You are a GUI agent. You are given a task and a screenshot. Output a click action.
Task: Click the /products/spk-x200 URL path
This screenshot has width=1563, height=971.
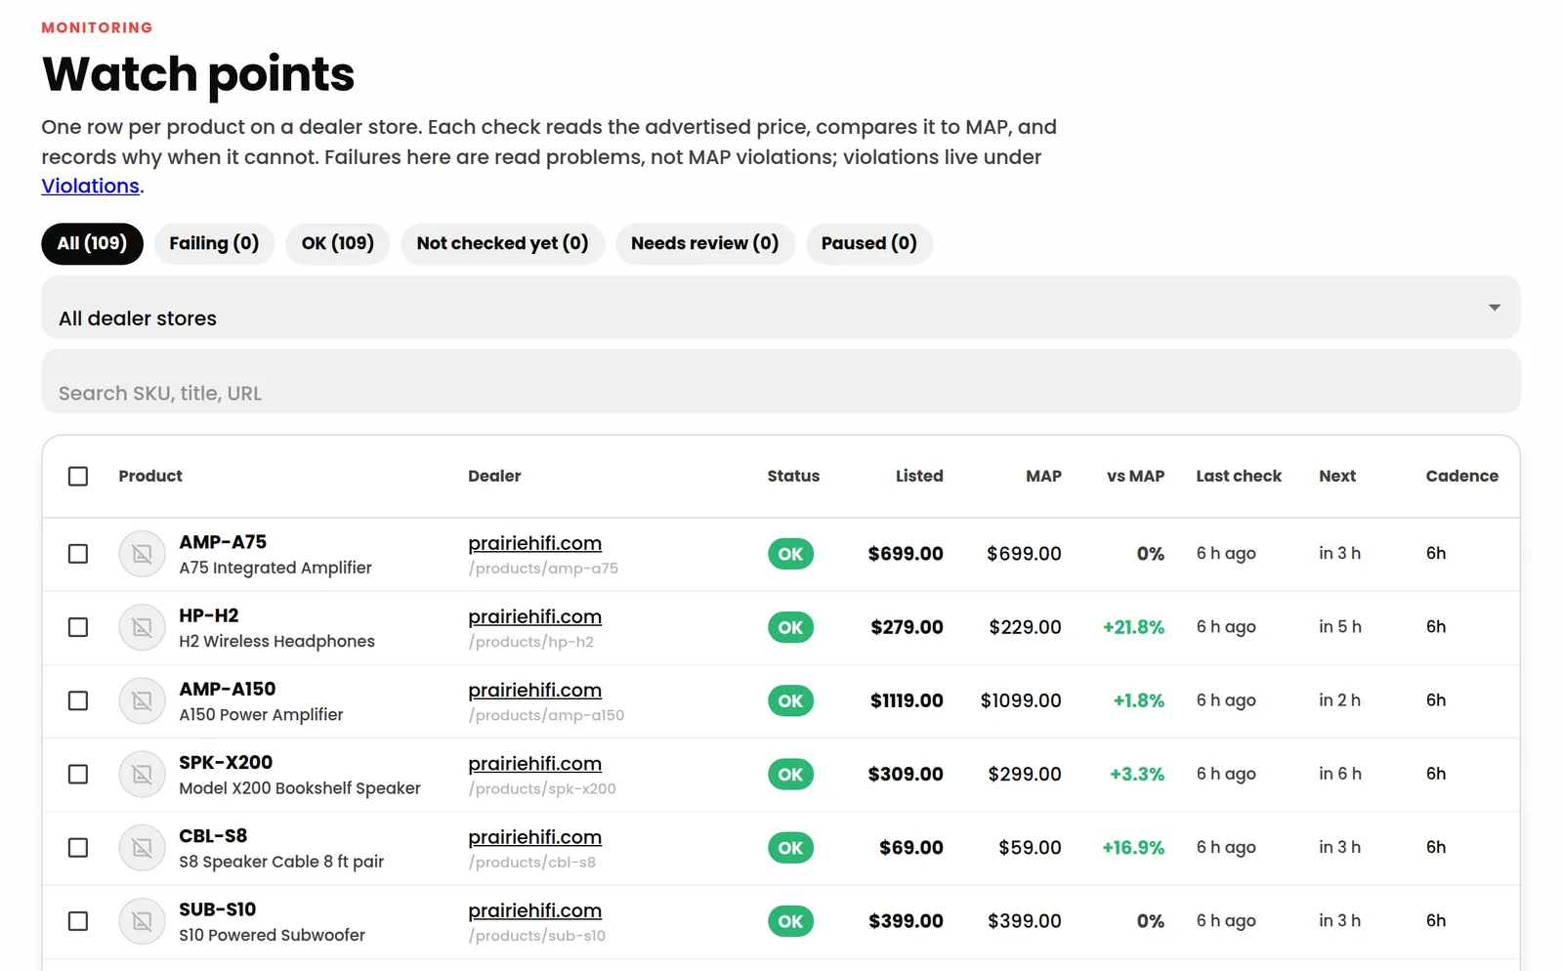(x=542, y=789)
